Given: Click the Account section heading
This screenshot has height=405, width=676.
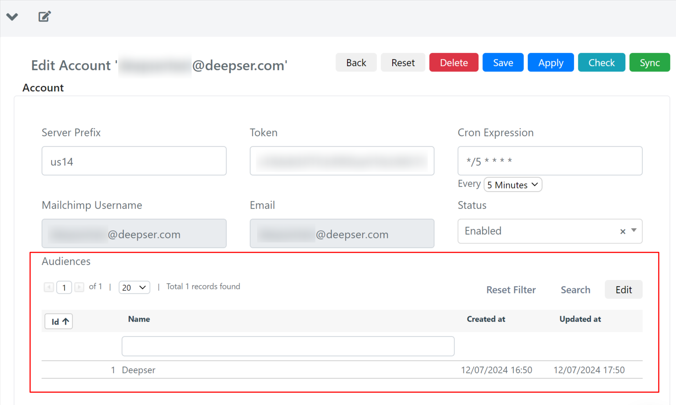Looking at the screenshot, I should coord(43,88).
